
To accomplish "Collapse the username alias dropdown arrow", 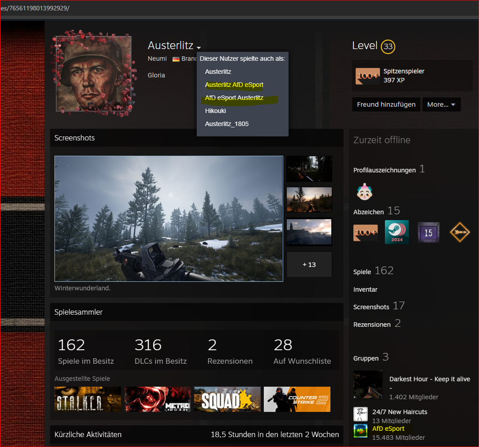I will tap(199, 47).
